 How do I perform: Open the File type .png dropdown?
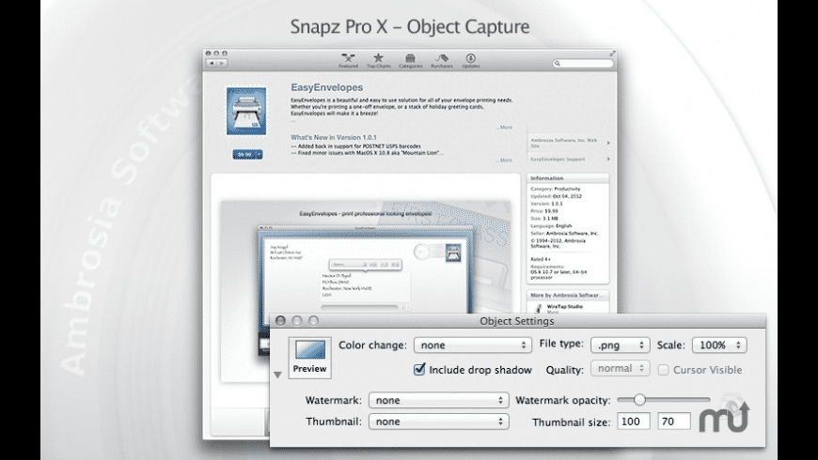tap(620, 345)
